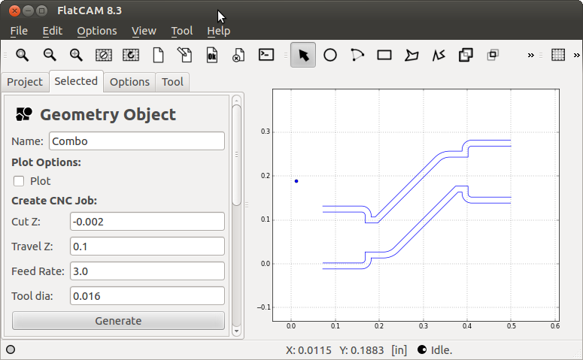Open the Tool menu
Screen dimensions: 583x360
[181, 31]
